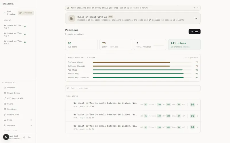Click the Total Previews card
This screenshot has width=230, height=143.
coord(150,45)
